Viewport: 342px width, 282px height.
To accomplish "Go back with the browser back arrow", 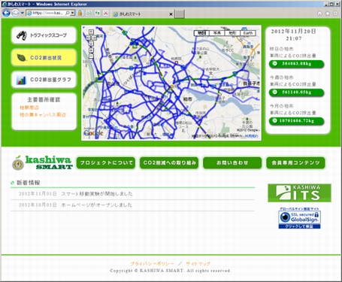I will 7,13.
